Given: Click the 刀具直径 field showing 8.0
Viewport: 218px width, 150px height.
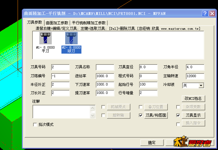Looking at the screenshot, I should 148,67.
